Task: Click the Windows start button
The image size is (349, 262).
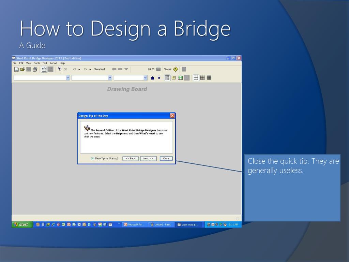Action: (22, 224)
